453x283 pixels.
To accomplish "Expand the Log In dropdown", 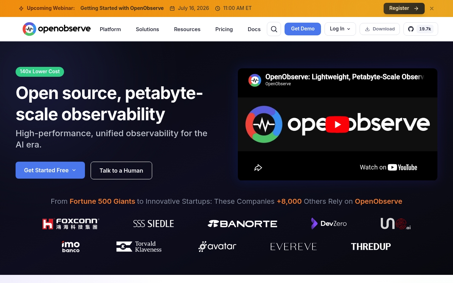I will pos(340,29).
